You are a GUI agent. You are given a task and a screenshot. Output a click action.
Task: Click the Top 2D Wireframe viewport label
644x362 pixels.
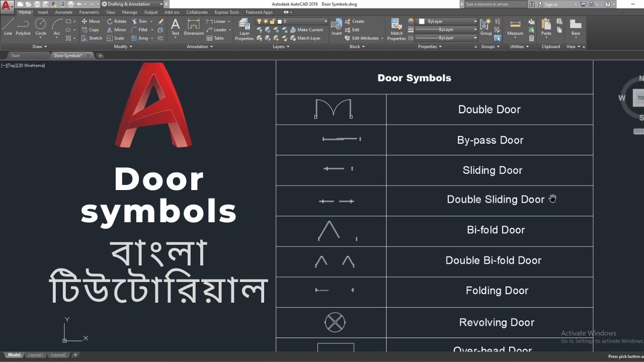coord(23,65)
